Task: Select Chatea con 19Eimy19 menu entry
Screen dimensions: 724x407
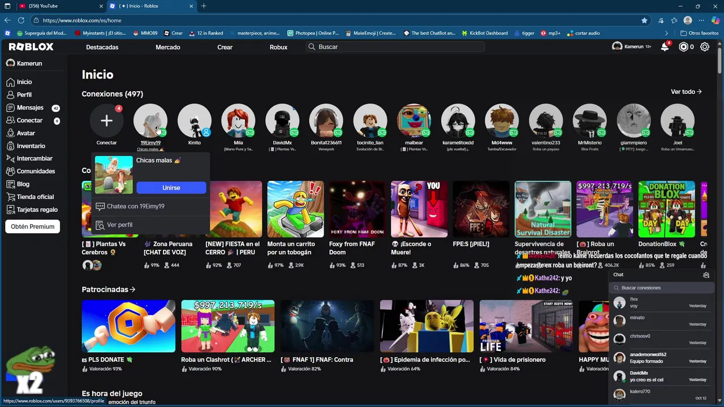Action: (150, 206)
